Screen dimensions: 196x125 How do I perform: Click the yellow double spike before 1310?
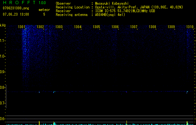[187, 123]
